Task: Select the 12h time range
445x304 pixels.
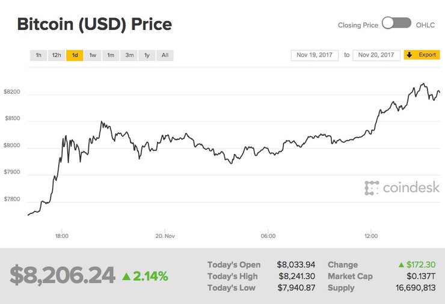Action: (x=57, y=55)
